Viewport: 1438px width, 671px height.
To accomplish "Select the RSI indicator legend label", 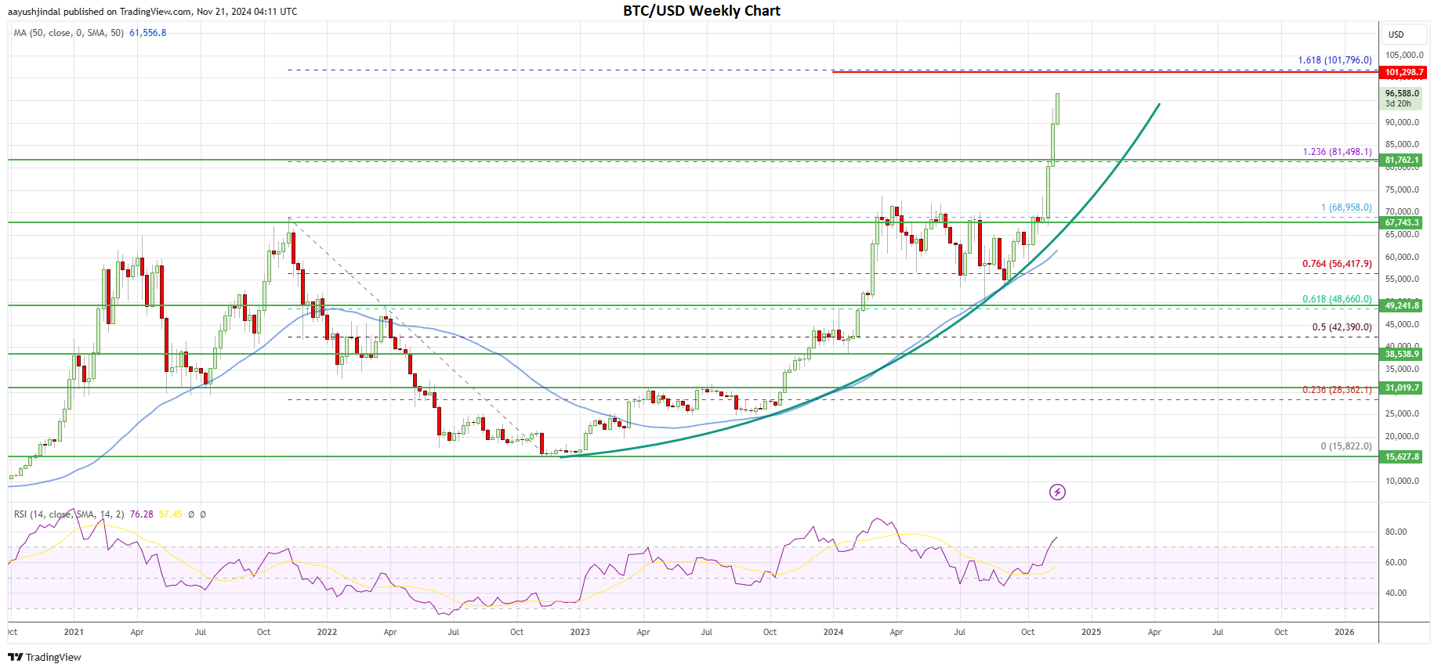I will [69, 514].
